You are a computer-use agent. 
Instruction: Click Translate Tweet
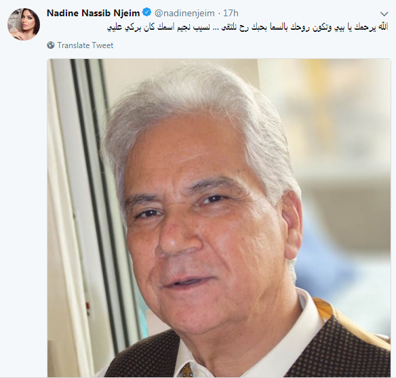point(85,45)
